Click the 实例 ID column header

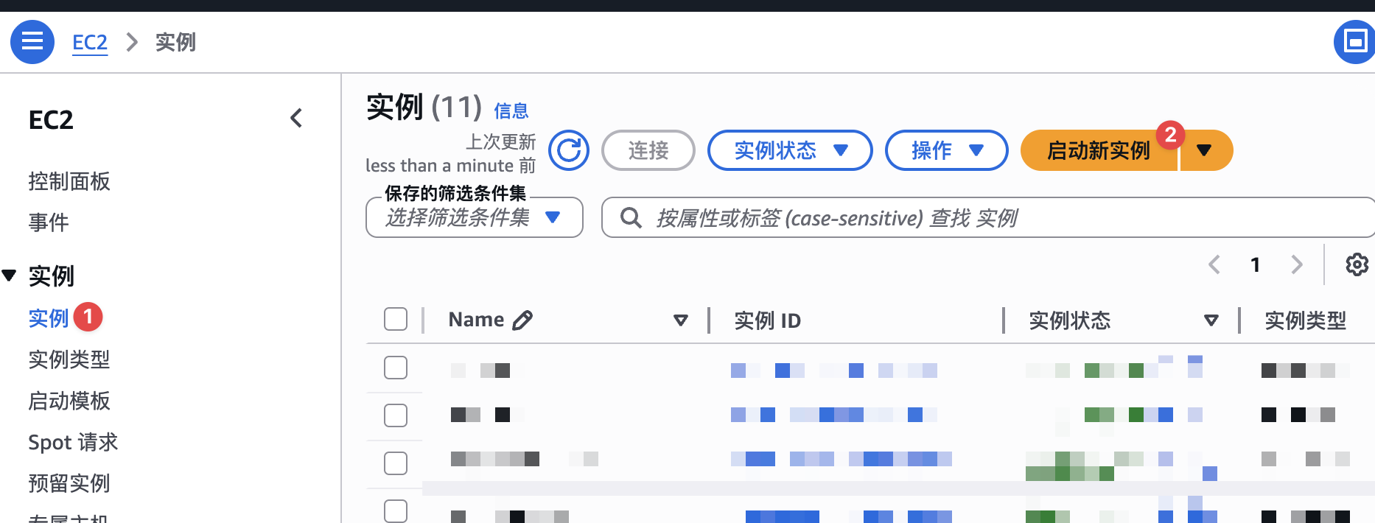tap(767, 320)
